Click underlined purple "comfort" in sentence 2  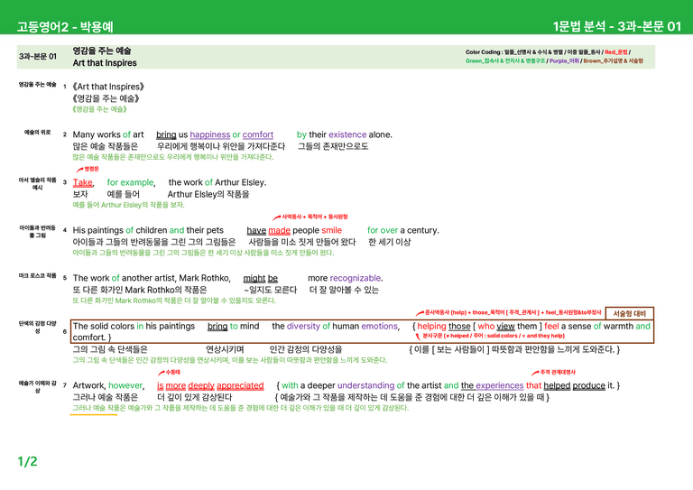(x=258, y=134)
